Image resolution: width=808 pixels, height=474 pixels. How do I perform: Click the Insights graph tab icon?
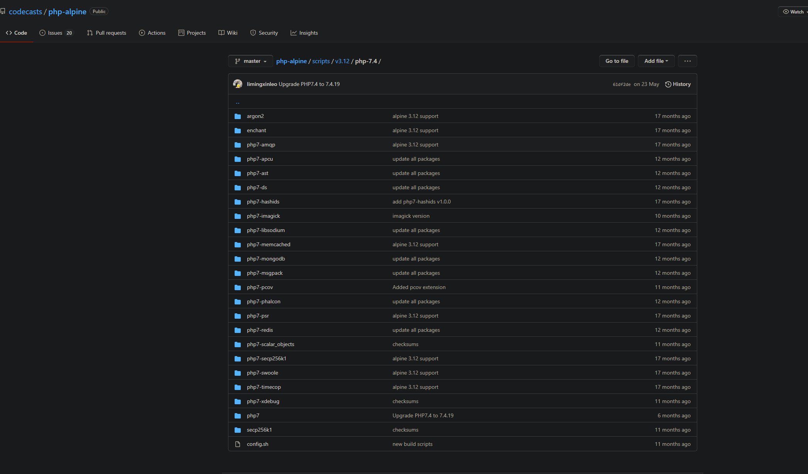294,33
